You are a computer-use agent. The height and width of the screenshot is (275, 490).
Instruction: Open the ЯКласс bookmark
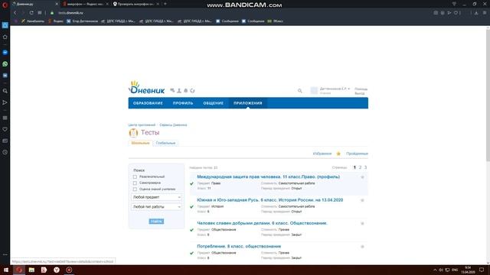pos(275,21)
